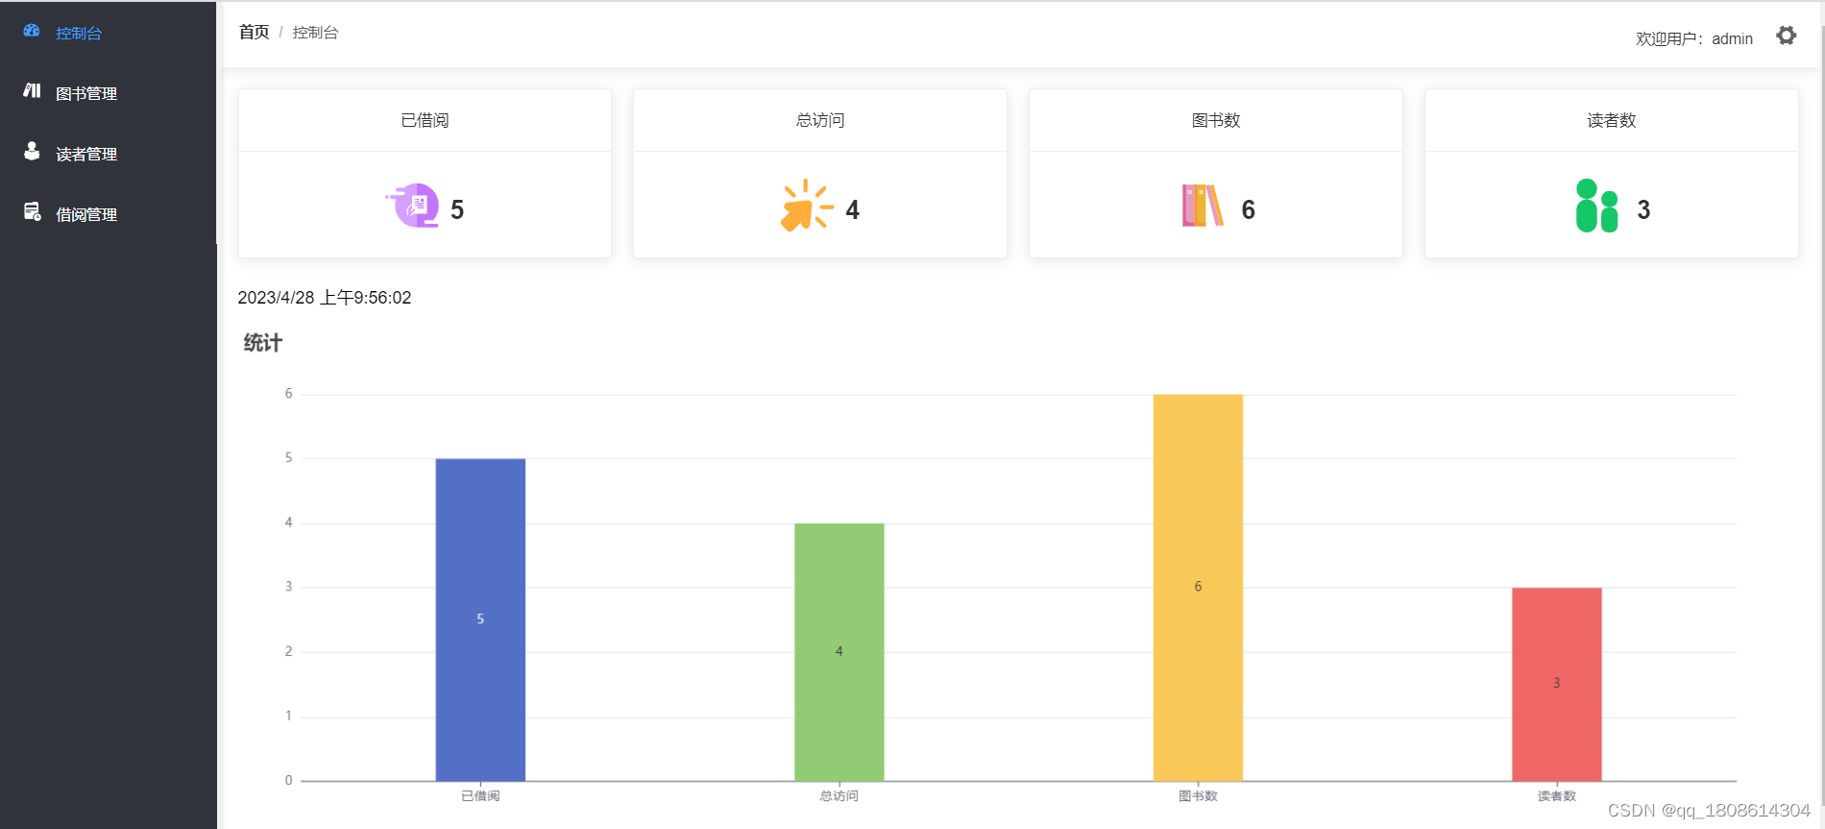Click the green readers count icon

pos(1596,206)
